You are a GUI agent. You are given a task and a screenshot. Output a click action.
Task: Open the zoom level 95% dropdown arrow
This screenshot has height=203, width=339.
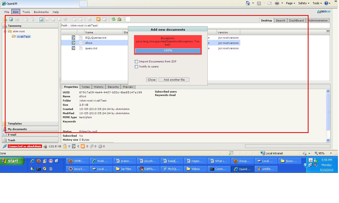pos(331,153)
